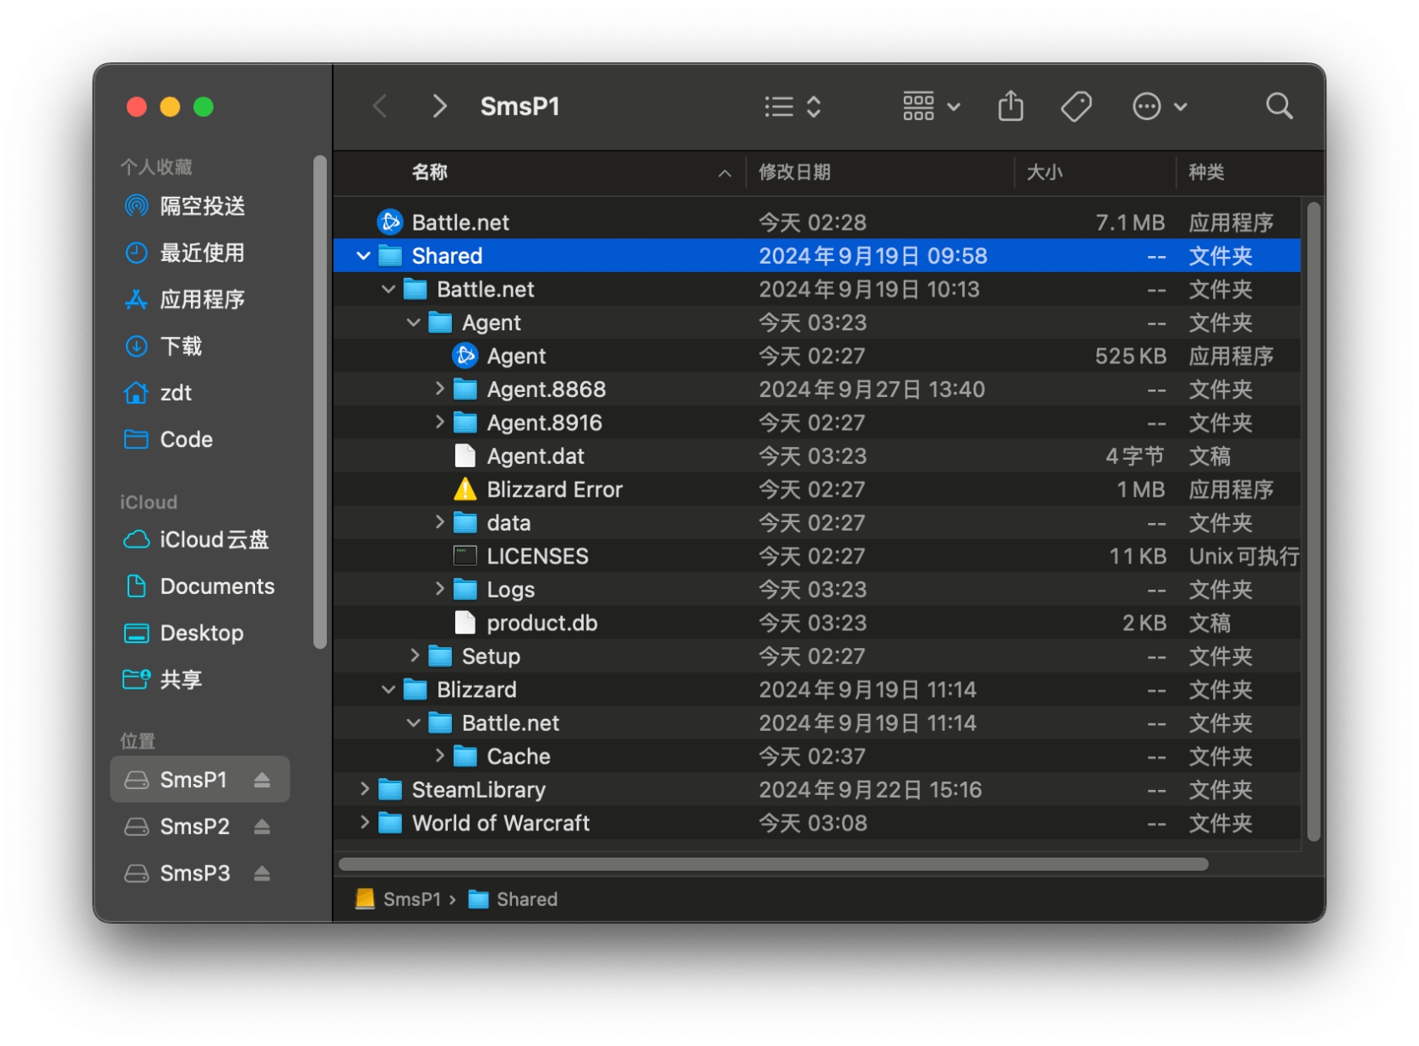Expand the Setup folder
This screenshot has height=1046, width=1419.
tap(414, 656)
